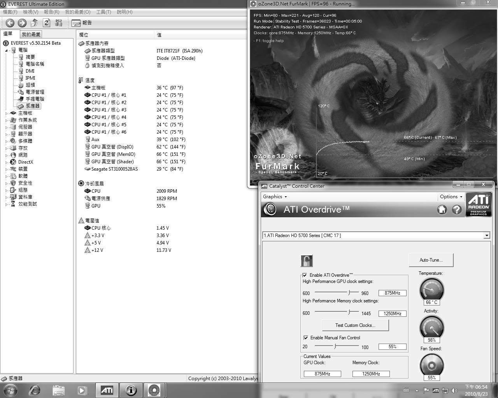
Task: Click the Overdrive unlock padlock icon
Action: (307, 261)
